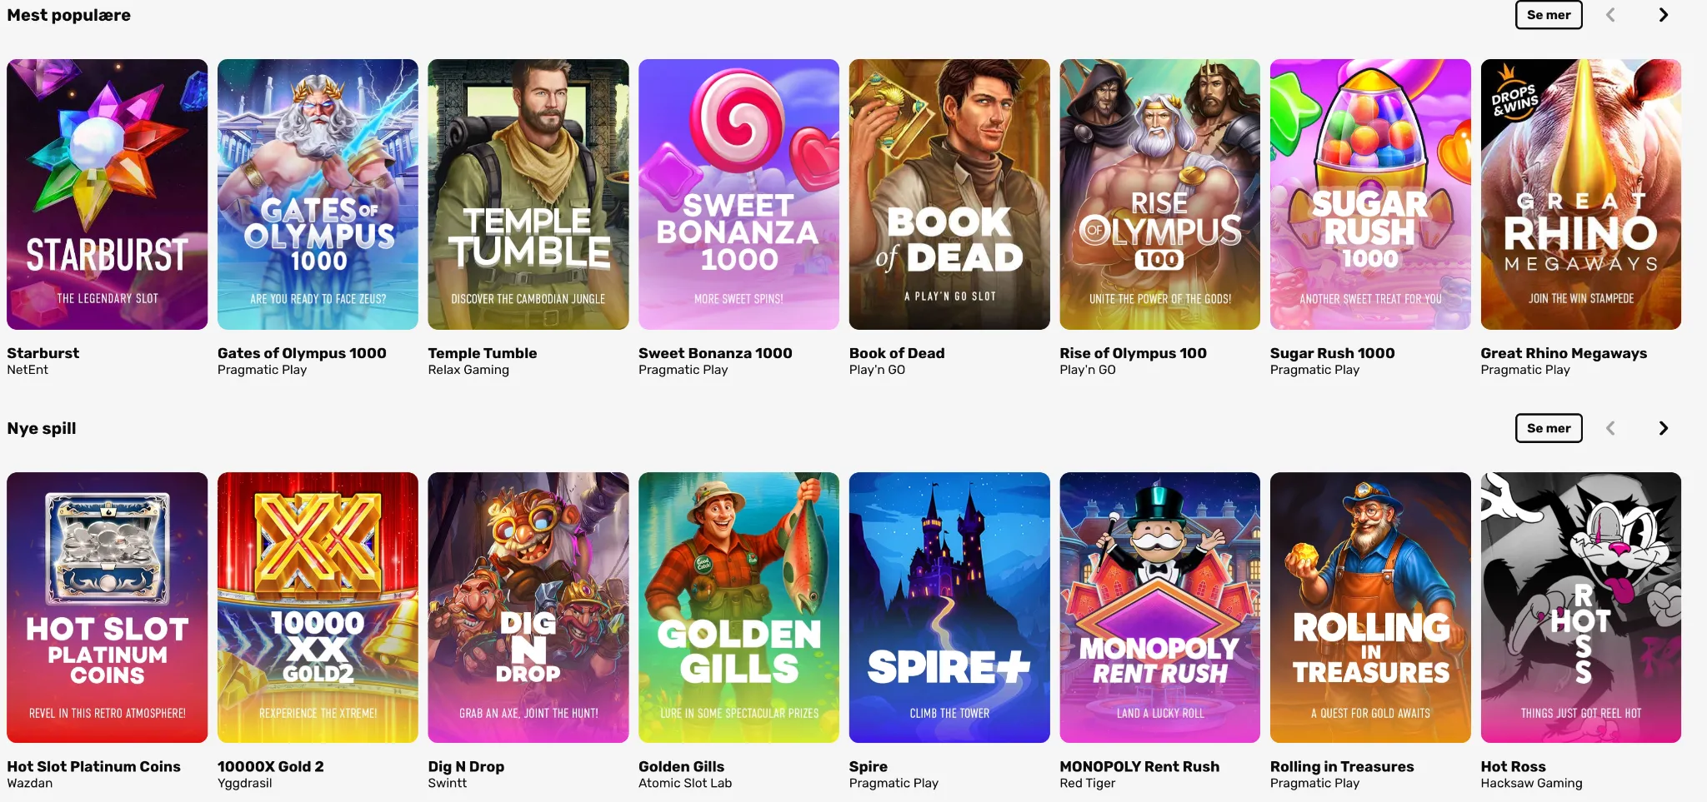Viewport: 1707px width, 802px height.
Task: Open the Starburst game thumbnail
Action: (108, 194)
